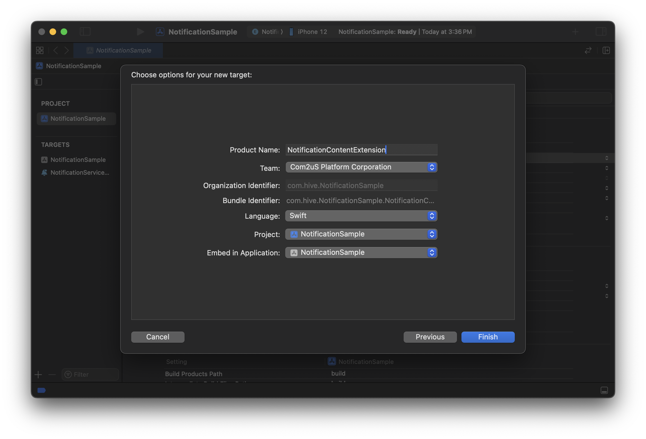Toggle the debug area icon
646x439 pixels.
[604, 390]
